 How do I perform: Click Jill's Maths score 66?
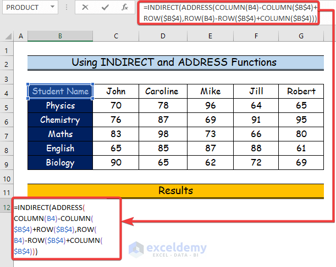[256, 134]
